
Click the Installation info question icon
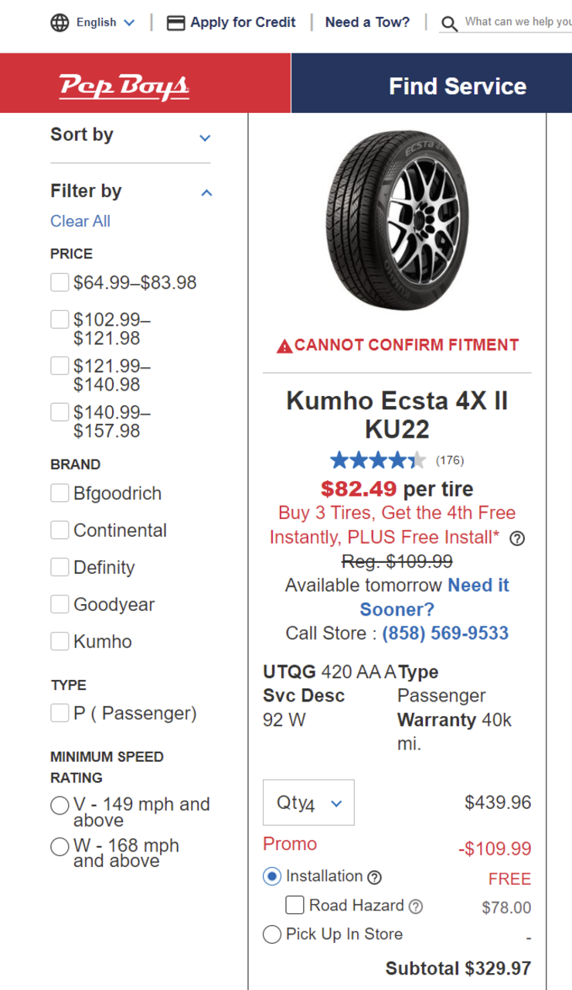pyautogui.click(x=374, y=877)
